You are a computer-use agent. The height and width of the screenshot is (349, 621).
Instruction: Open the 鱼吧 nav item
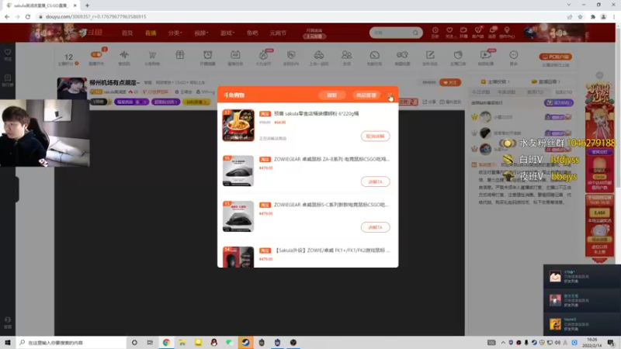[252, 33]
